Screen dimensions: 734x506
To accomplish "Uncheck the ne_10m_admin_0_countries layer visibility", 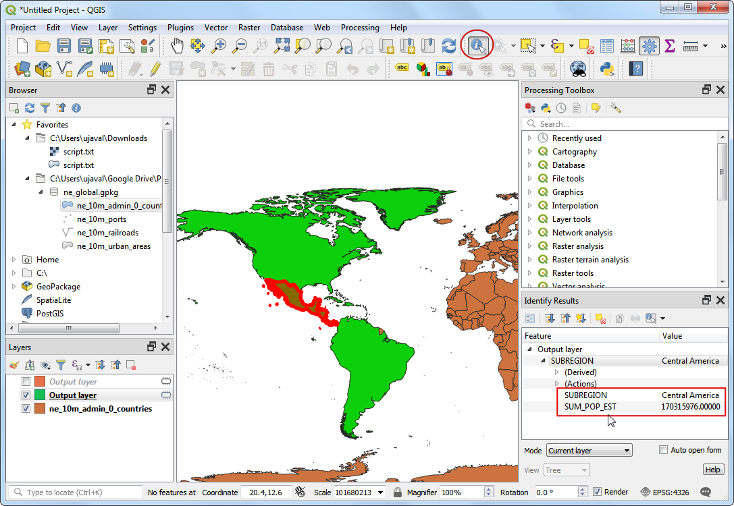I will point(26,409).
